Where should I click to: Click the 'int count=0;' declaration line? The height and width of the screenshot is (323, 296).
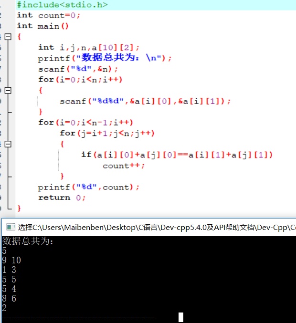[x=49, y=15]
